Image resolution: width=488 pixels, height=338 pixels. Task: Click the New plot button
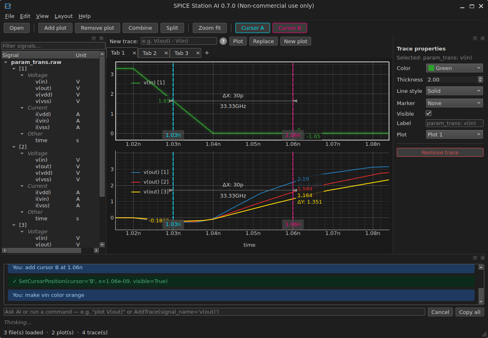pos(295,41)
